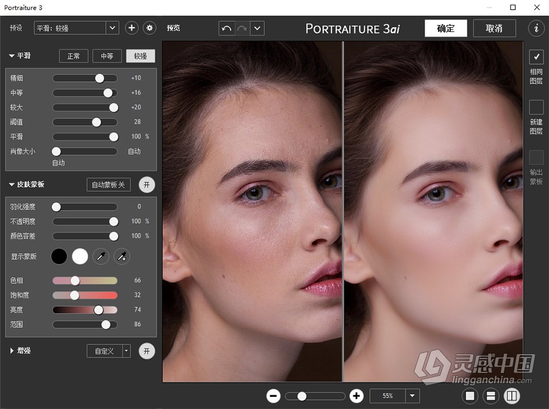
Task: Select the 正常 smoothing mode
Action: click(73, 55)
